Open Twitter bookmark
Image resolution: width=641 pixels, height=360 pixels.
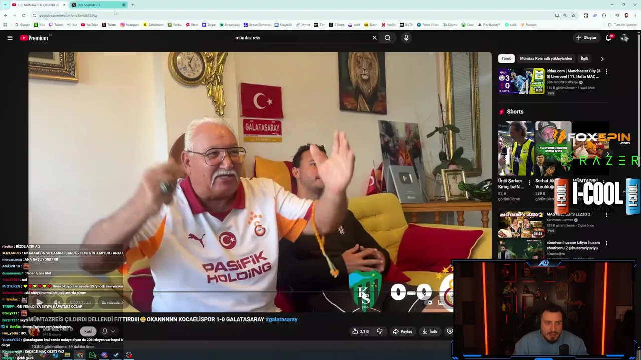[x=109, y=25]
